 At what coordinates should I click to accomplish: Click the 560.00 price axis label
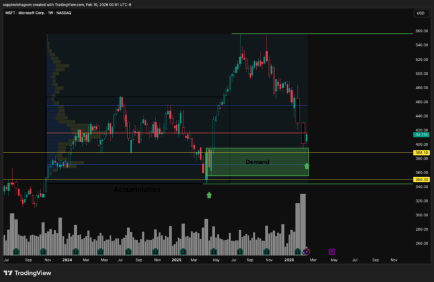point(421,31)
